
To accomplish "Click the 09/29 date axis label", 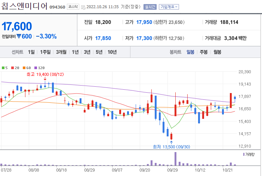I will (x=173, y=170).
